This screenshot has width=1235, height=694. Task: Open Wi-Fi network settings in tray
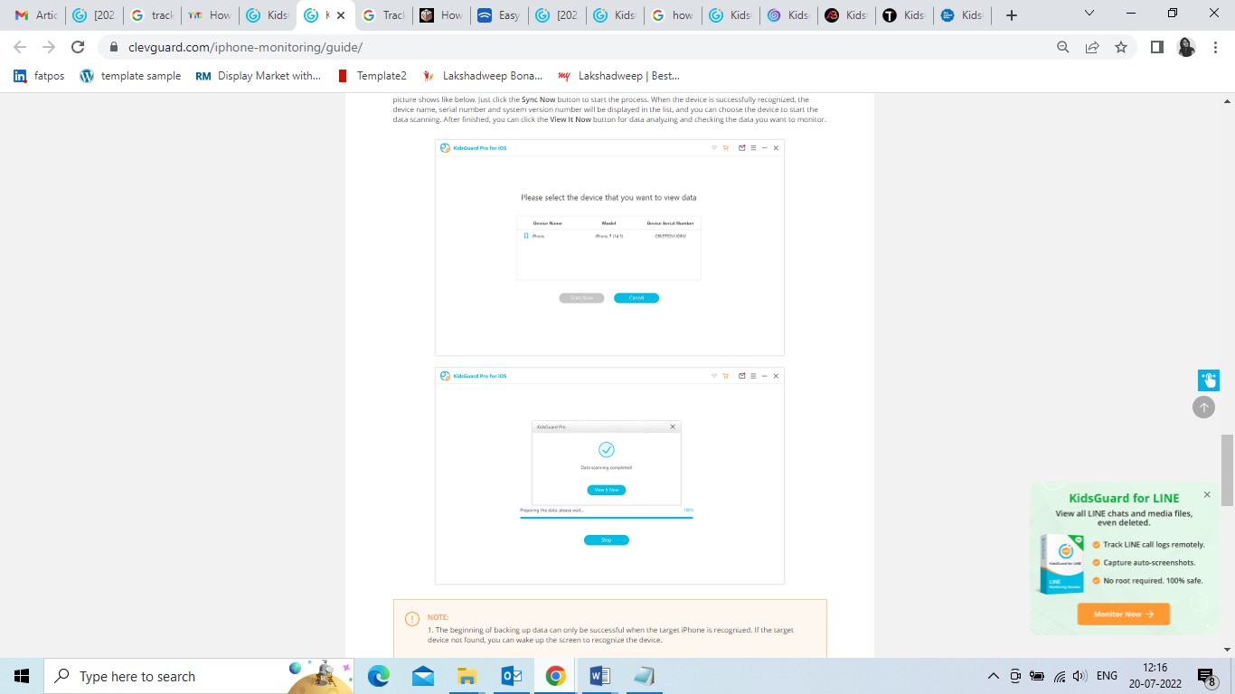(1060, 676)
